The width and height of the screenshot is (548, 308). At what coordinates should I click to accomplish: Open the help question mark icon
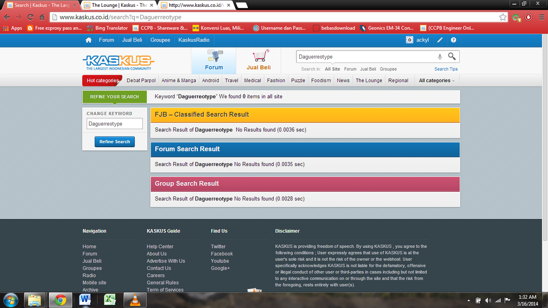[x=453, y=40]
